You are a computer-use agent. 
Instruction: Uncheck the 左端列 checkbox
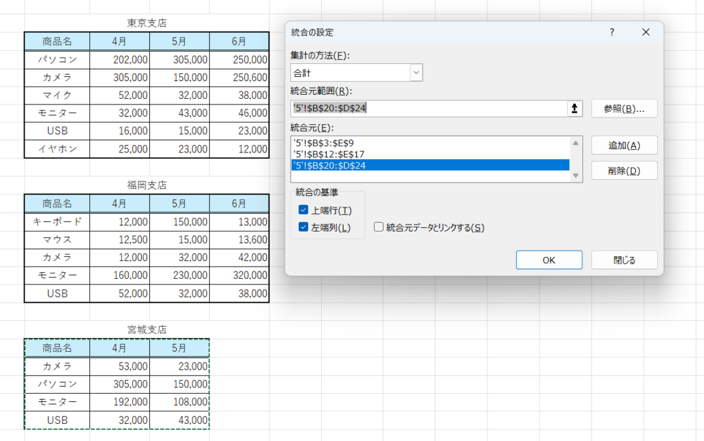coord(303,227)
